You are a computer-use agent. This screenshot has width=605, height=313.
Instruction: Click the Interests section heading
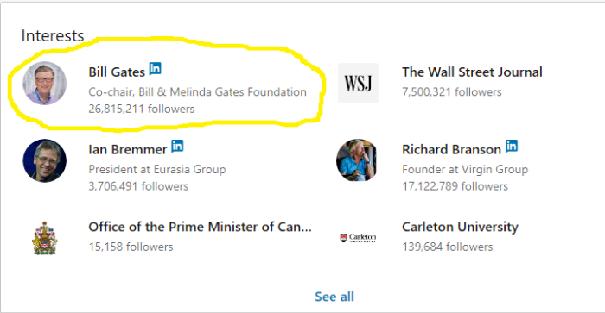coord(53,36)
